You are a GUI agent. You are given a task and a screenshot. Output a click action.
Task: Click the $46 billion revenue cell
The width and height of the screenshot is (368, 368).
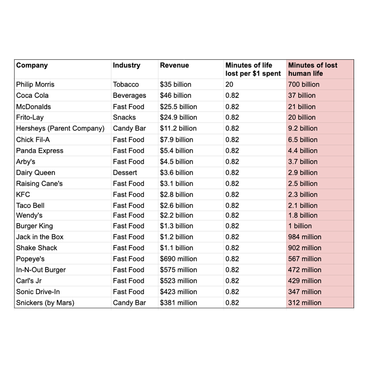tap(191, 95)
